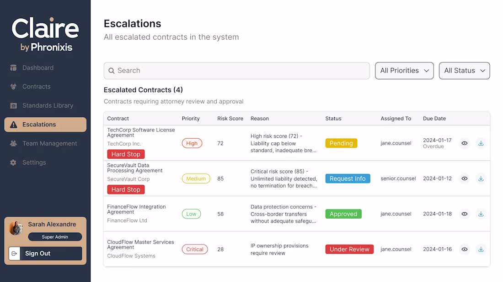View the SecureVault contract via eye icon

click(x=464, y=178)
